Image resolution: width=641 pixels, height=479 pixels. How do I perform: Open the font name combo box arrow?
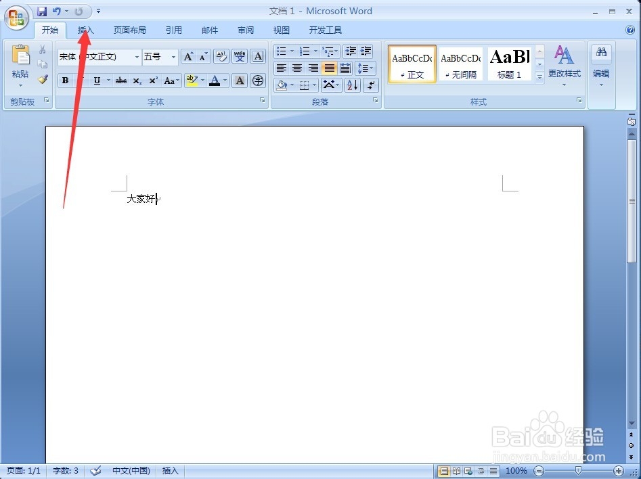click(x=137, y=57)
